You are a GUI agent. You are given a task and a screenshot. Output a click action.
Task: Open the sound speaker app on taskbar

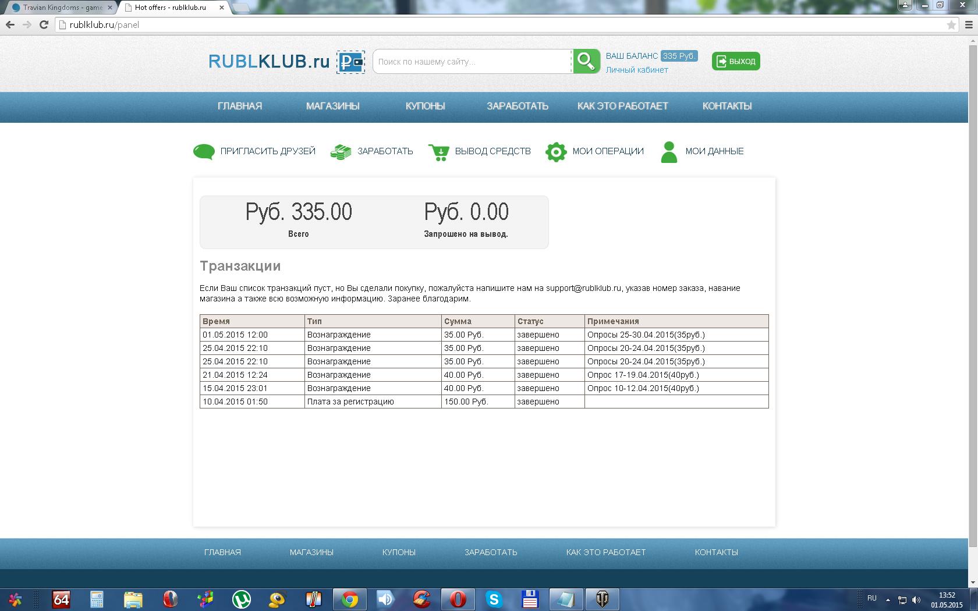(386, 599)
